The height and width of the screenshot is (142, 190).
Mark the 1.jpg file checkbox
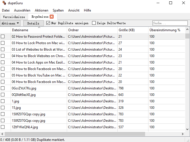3,101
